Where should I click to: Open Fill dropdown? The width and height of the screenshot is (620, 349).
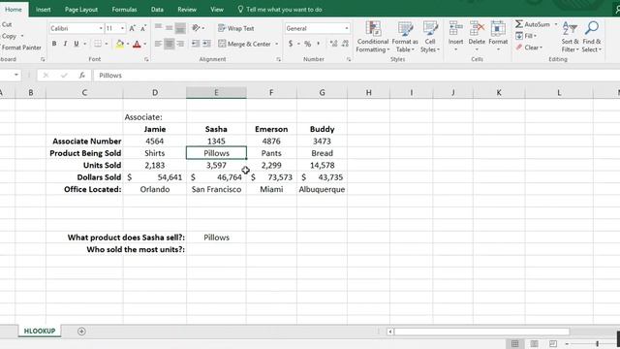[527, 36]
